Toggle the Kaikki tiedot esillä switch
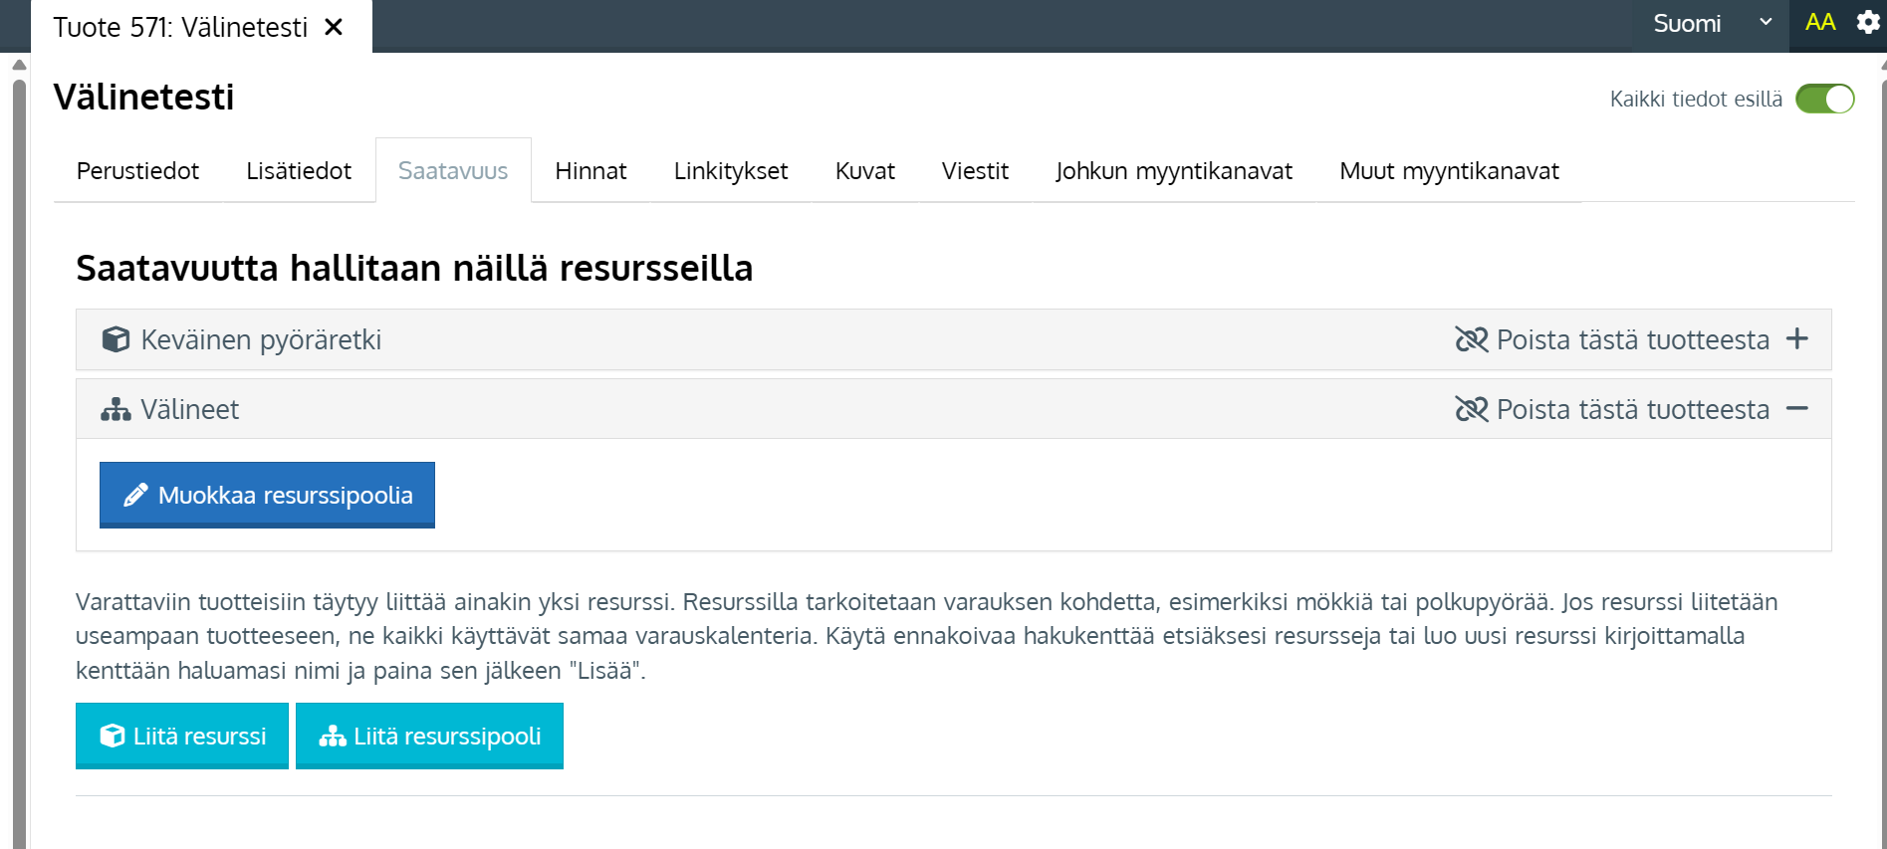 tap(1824, 99)
